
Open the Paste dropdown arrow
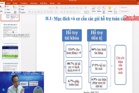point(3,8)
